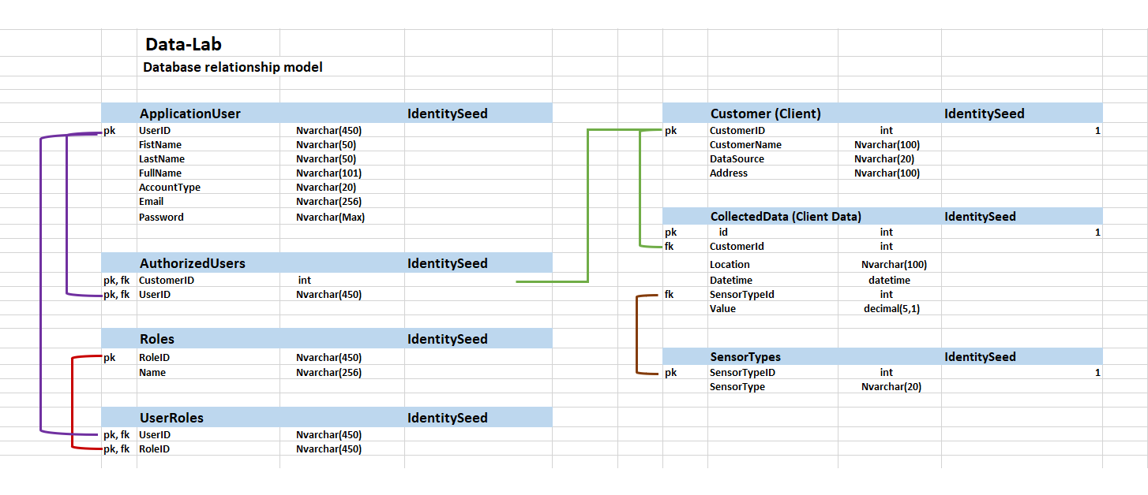Select the IdentitySeed cell of the UserRoles header

point(448,418)
